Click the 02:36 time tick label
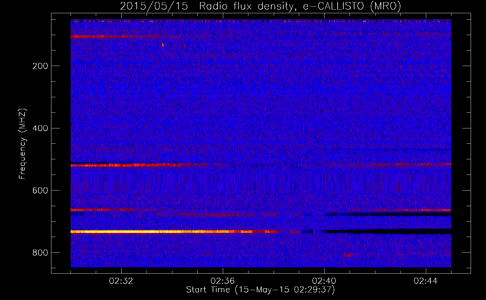 [223, 281]
